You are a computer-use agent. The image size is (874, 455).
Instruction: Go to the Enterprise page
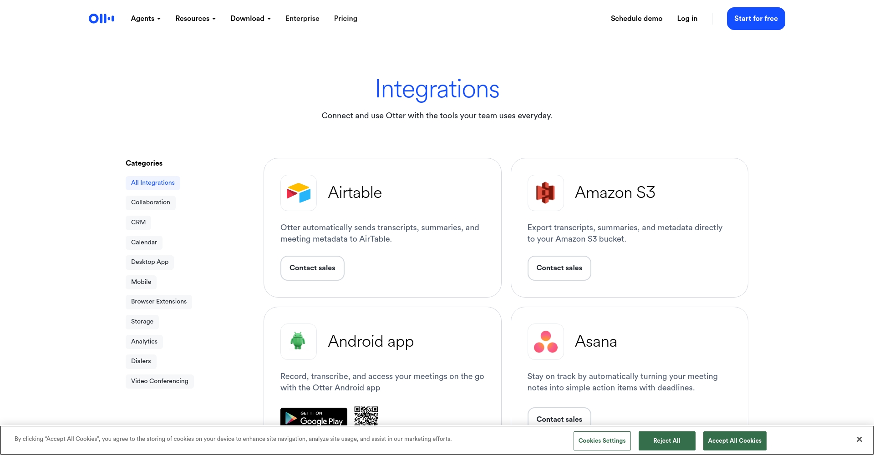[x=302, y=19]
